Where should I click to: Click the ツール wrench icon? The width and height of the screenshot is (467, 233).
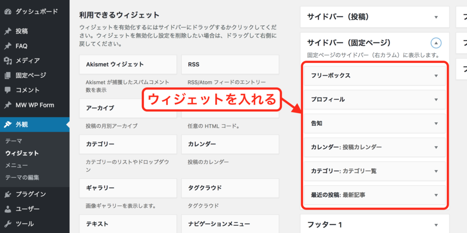(8, 224)
